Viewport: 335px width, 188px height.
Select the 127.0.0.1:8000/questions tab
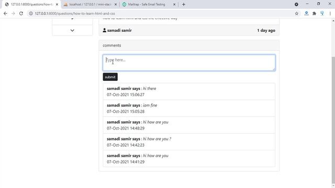[31, 4]
